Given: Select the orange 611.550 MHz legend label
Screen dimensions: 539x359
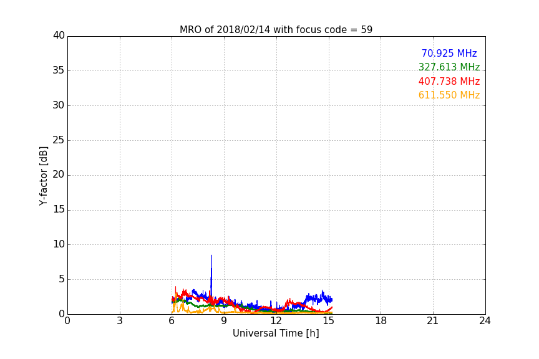Looking at the screenshot, I should point(449,95).
